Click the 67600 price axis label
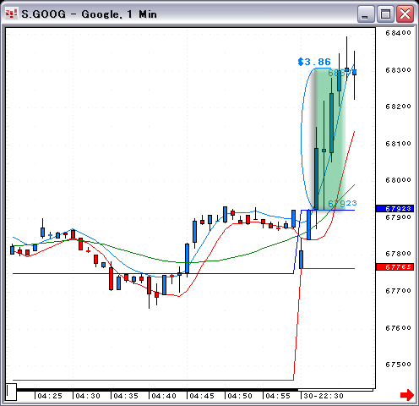Screen dimensions: 419x406 tap(398, 328)
